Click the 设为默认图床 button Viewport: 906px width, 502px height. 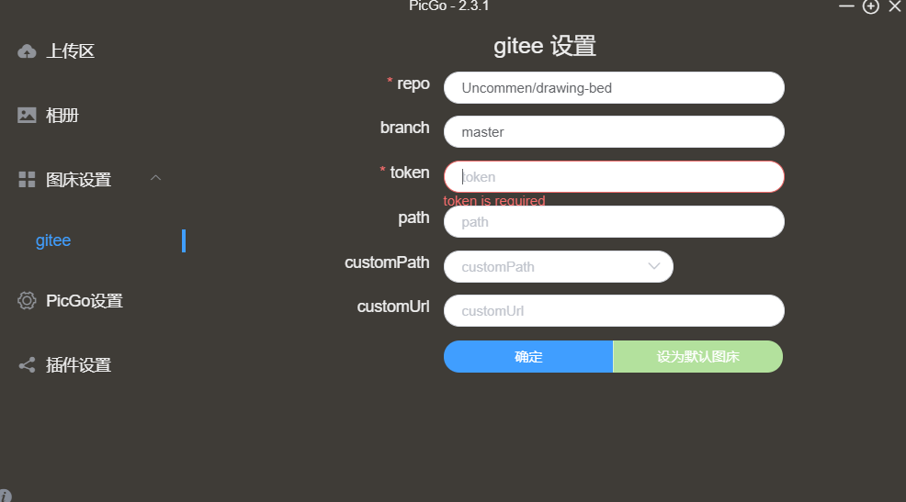click(x=698, y=357)
